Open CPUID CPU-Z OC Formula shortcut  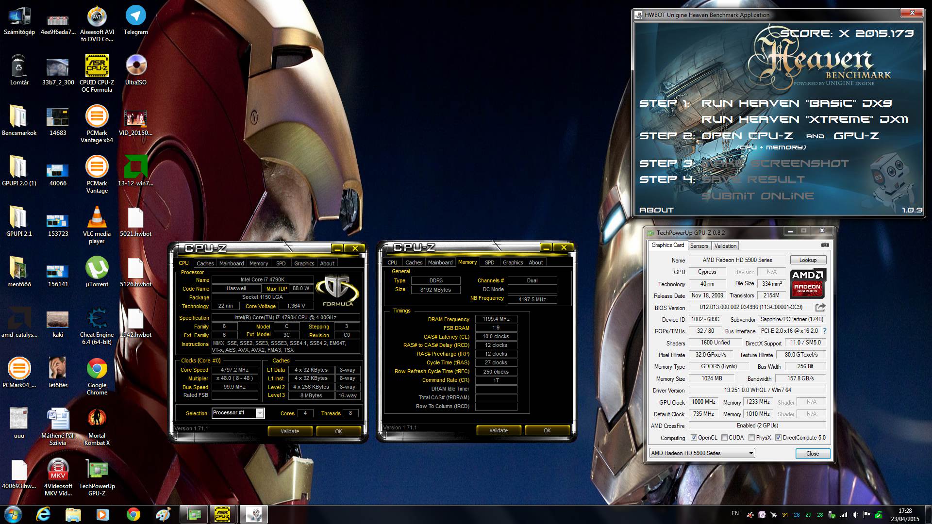click(x=97, y=74)
